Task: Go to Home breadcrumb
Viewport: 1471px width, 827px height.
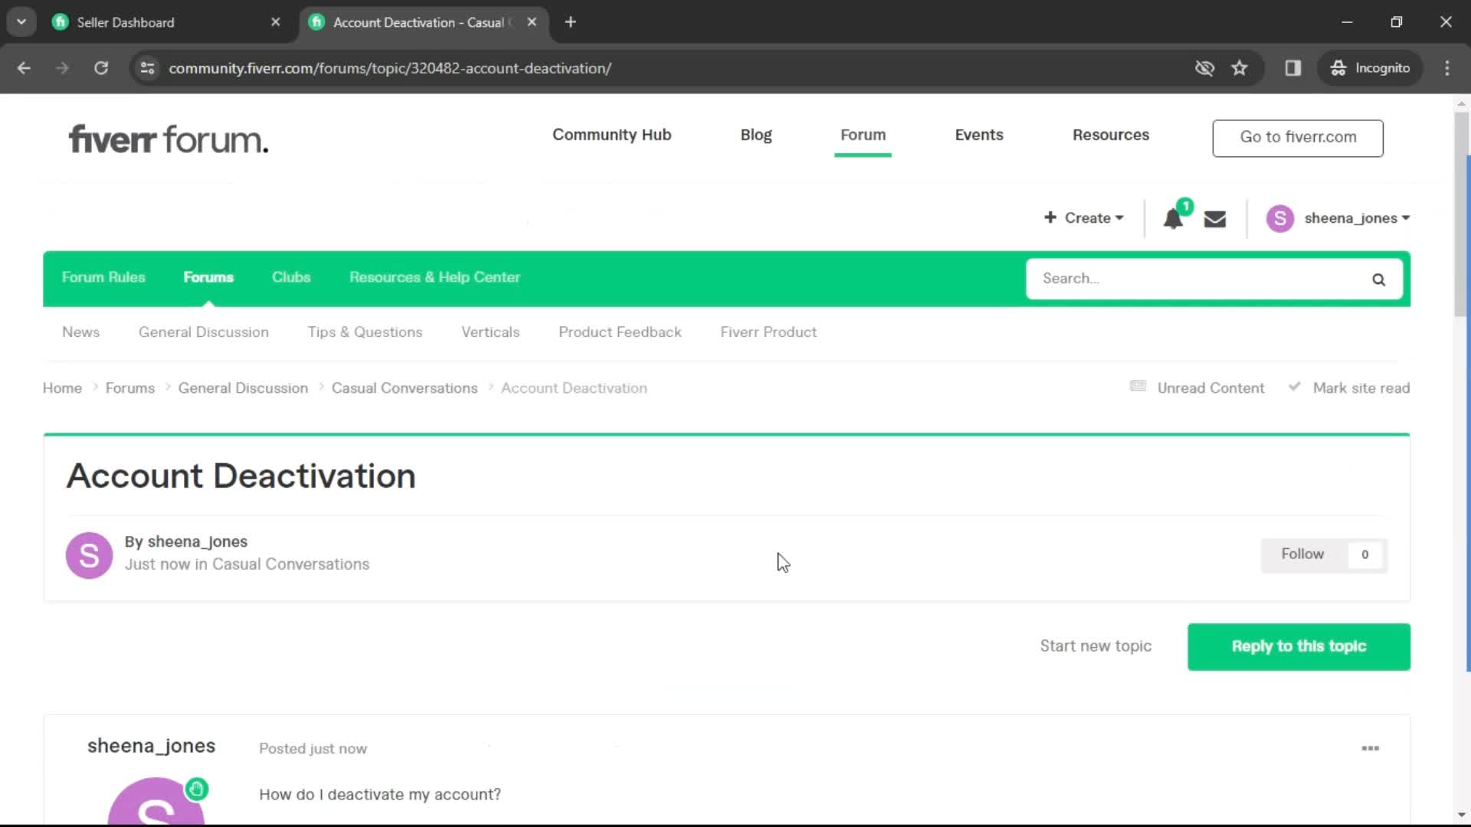Action: [x=62, y=388]
